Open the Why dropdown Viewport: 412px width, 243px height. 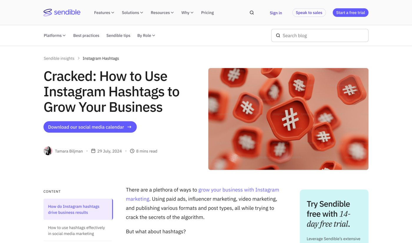click(x=187, y=13)
